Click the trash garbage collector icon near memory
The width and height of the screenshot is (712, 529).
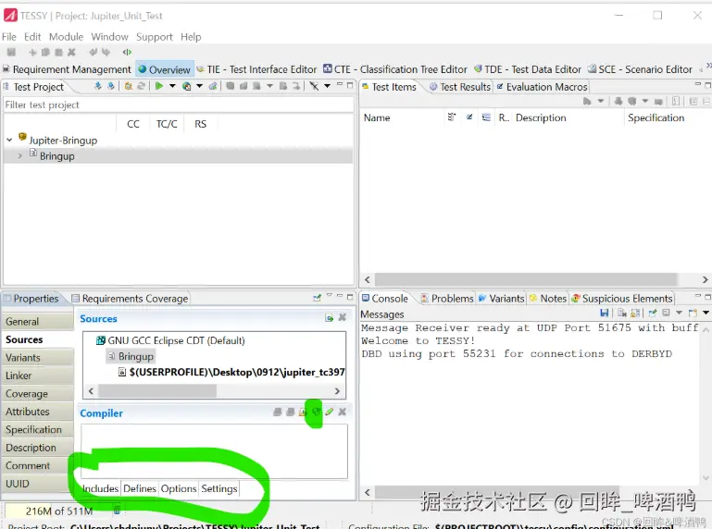[x=117, y=511]
